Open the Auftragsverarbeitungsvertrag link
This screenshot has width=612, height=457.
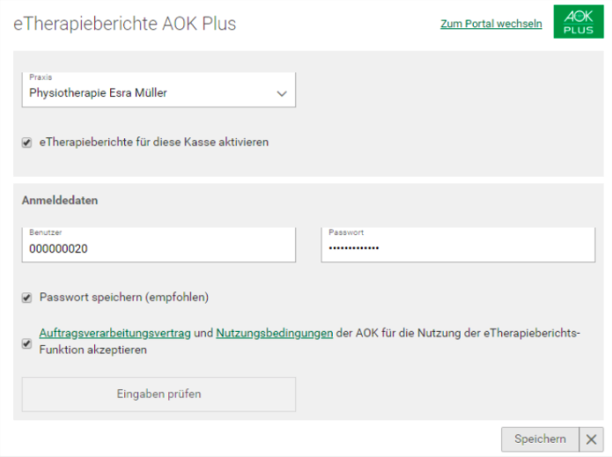click(x=115, y=334)
